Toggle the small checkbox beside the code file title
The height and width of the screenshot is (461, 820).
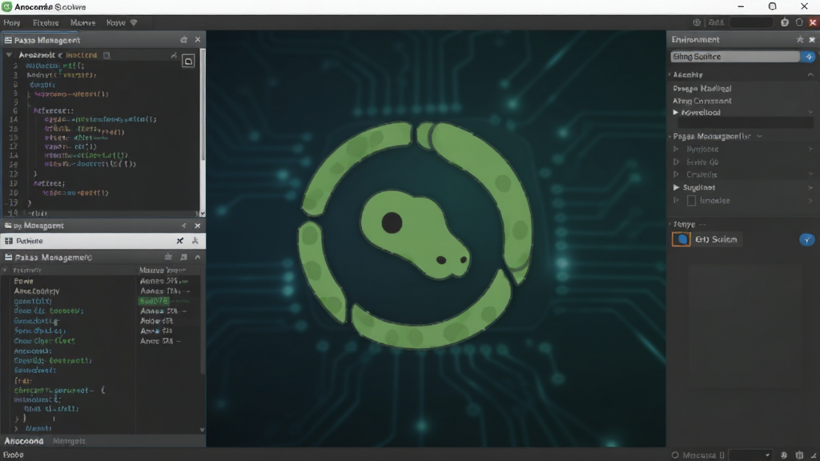(107, 55)
